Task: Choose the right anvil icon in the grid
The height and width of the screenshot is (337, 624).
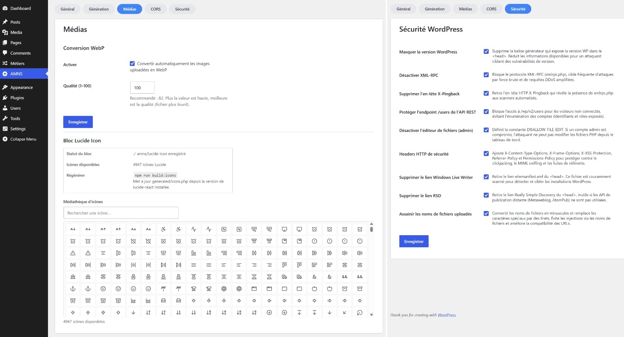Action: (209, 289)
